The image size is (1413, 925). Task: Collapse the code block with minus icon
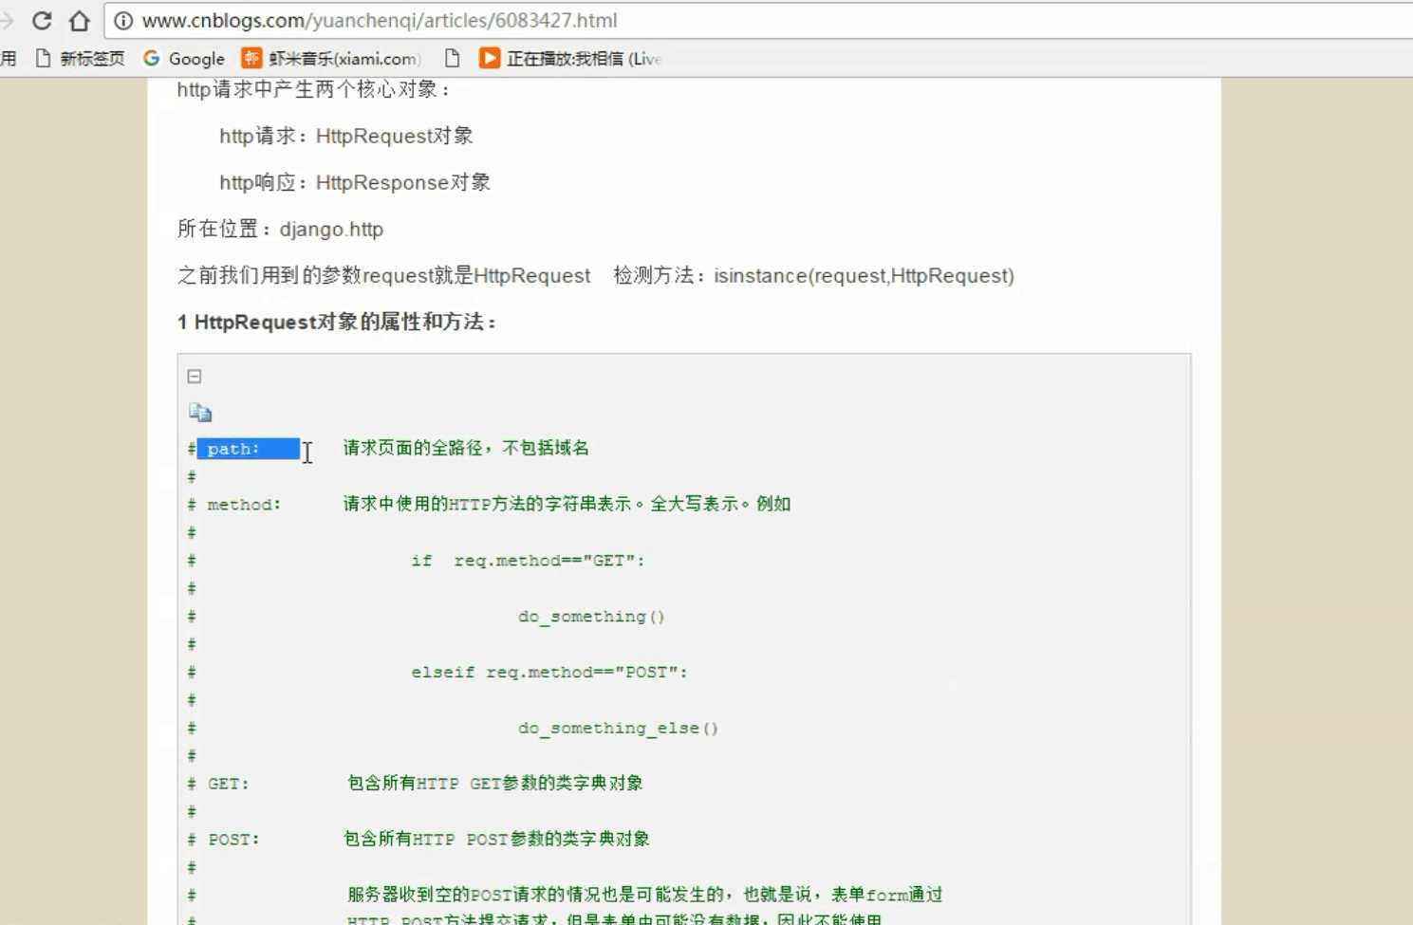pyautogui.click(x=195, y=377)
